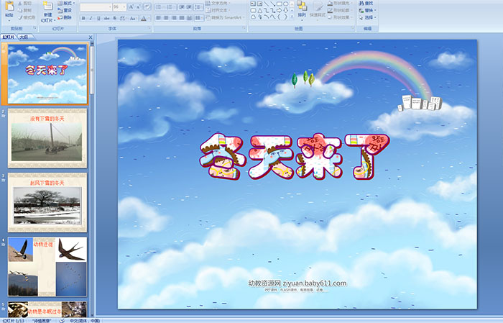This screenshot has height=323, width=503.
Task: Click Delete (删除) slide icon
Action: [60, 17]
